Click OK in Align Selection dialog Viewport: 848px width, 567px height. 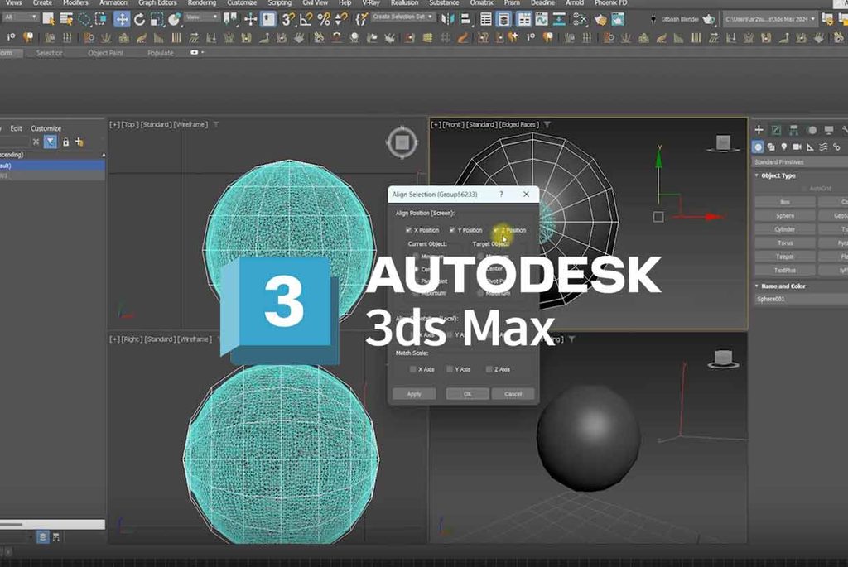(468, 393)
